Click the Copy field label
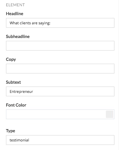This screenshot has width=119, height=150. (x=11, y=59)
